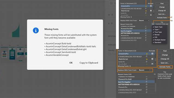The width and height of the screenshot is (174, 98).
Task: Toggle the checked Type 1 filter option
Action: (156, 29)
